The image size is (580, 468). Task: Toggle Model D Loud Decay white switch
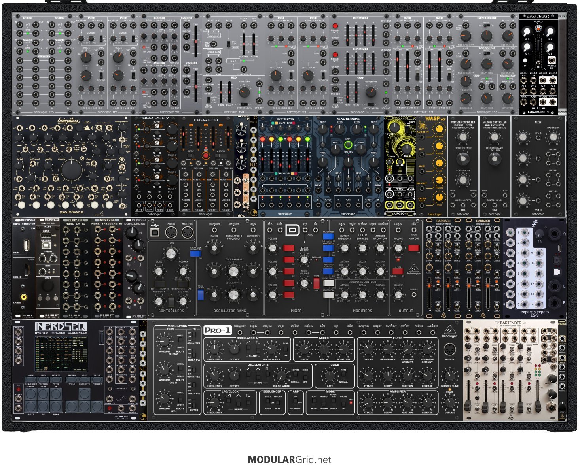click(328, 294)
